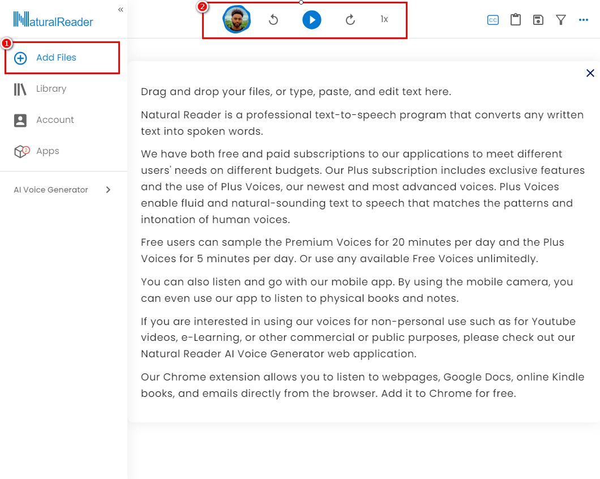Screen dimensions: 600x479
Task: Click the save disk icon
Action: 538,20
